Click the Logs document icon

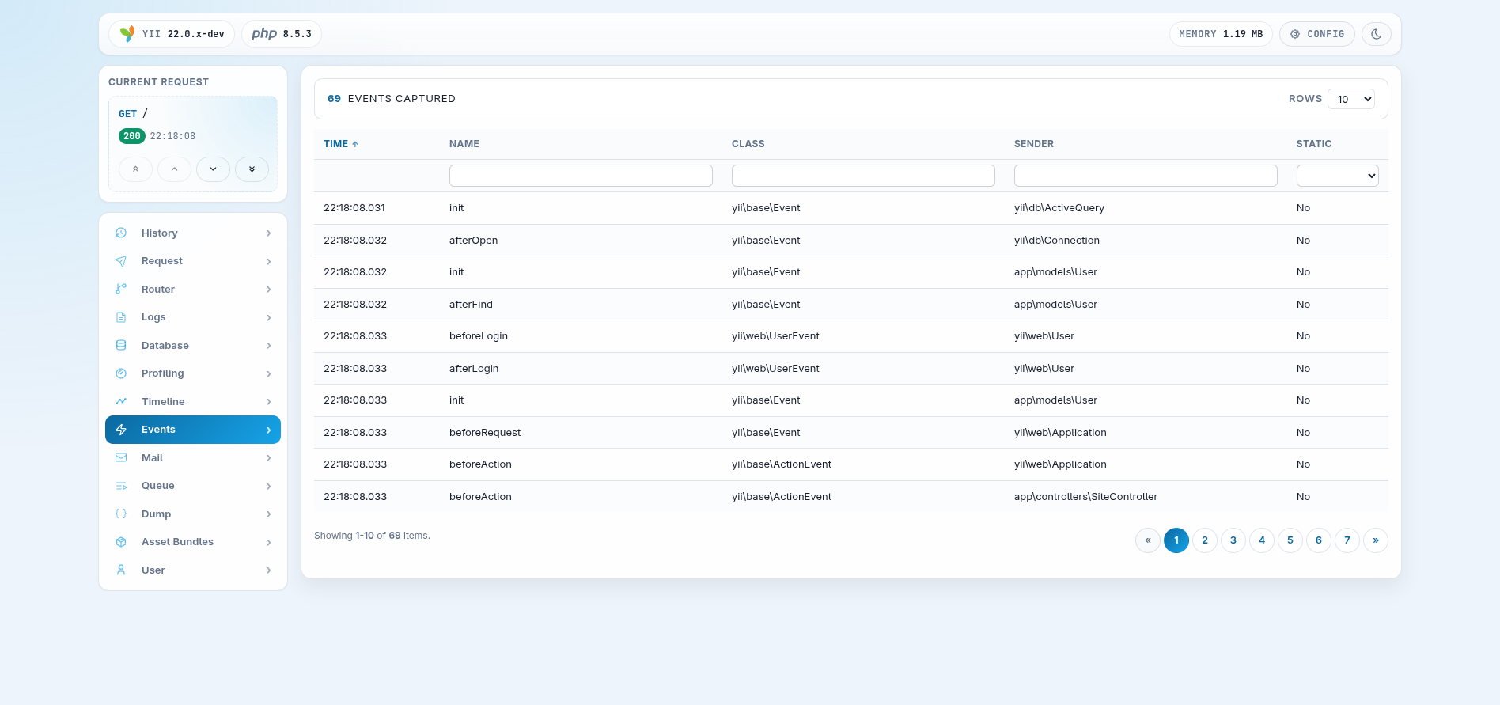coord(121,317)
